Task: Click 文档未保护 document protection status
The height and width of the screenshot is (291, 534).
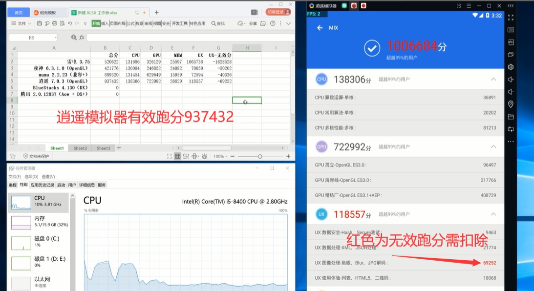Action: pyautogui.click(x=36, y=156)
